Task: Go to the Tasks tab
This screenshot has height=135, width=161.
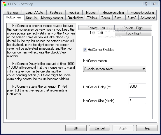Action: (x=106, y=18)
